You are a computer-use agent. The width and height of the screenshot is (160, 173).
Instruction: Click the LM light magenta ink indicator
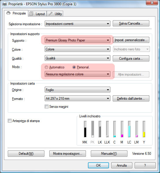(x=137, y=129)
